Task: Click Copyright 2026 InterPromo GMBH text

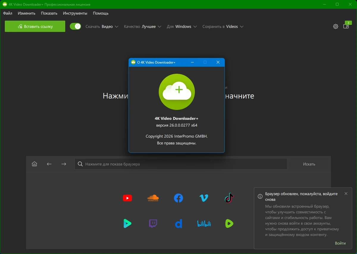Action: (x=177, y=136)
